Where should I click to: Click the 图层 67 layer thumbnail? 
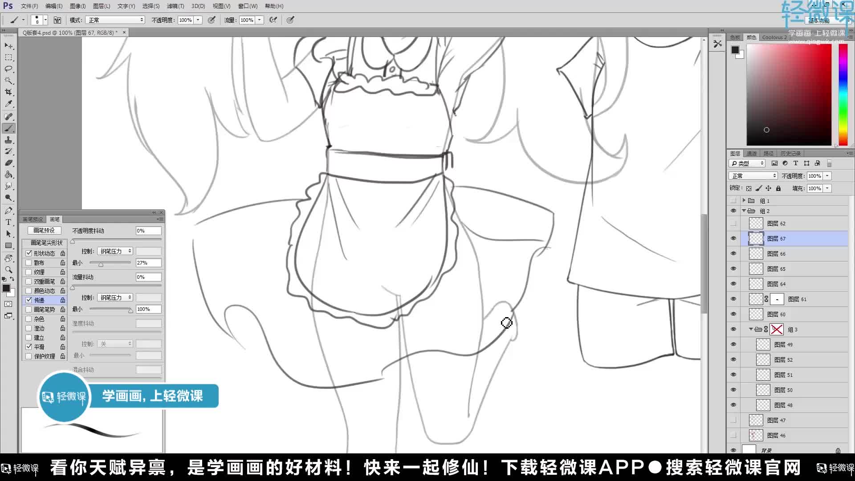[x=756, y=238]
